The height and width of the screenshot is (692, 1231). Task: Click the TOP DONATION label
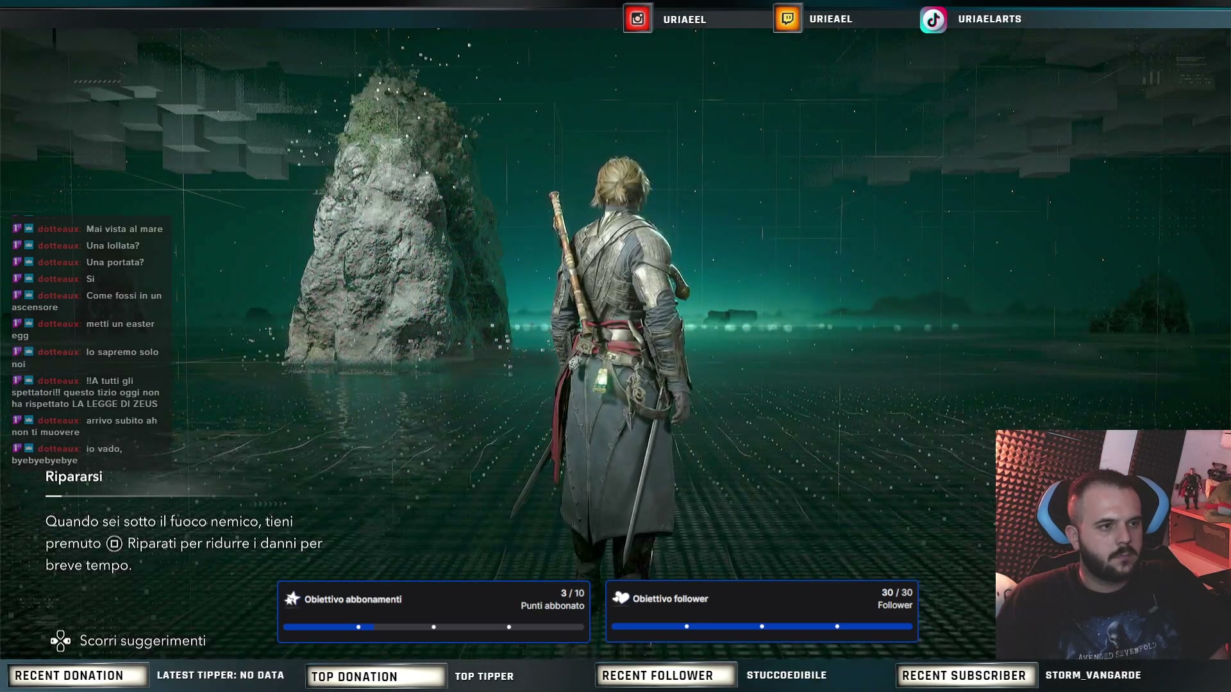click(x=376, y=677)
